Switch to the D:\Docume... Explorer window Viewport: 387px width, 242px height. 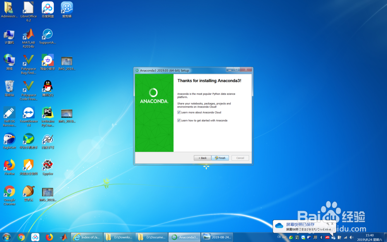pos(152,237)
